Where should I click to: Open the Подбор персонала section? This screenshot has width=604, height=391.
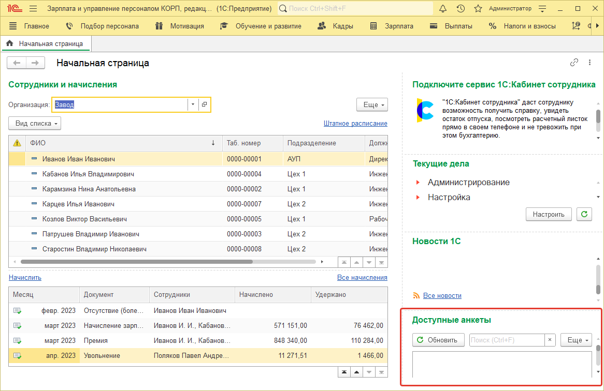[x=109, y=26]
